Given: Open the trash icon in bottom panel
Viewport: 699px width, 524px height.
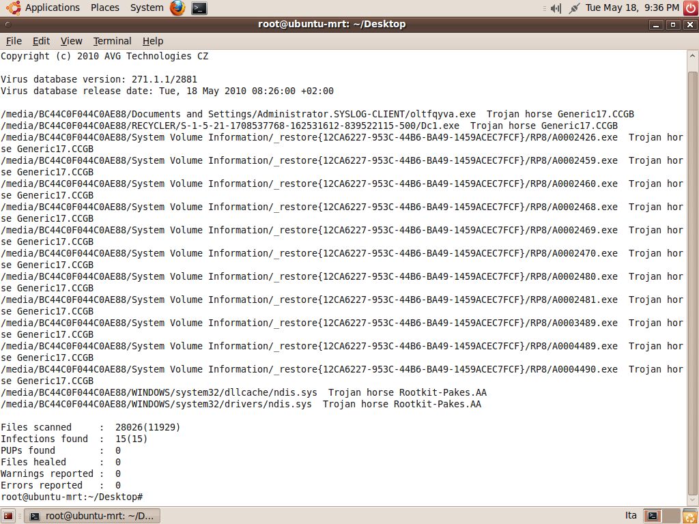Looking at the screenshot, I should 689,516.
